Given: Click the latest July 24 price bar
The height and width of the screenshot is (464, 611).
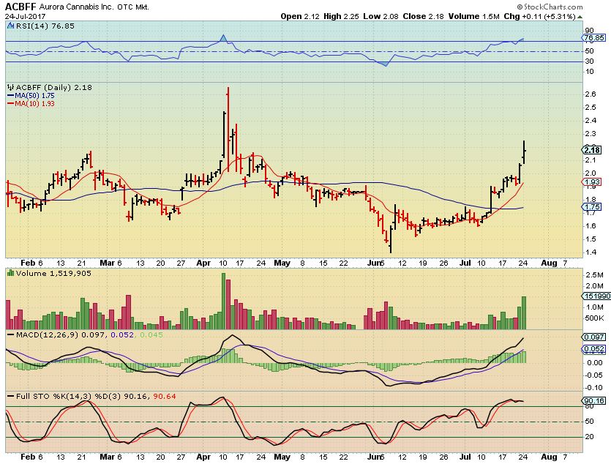Looking at the screenshot, I should click(524, 152).
